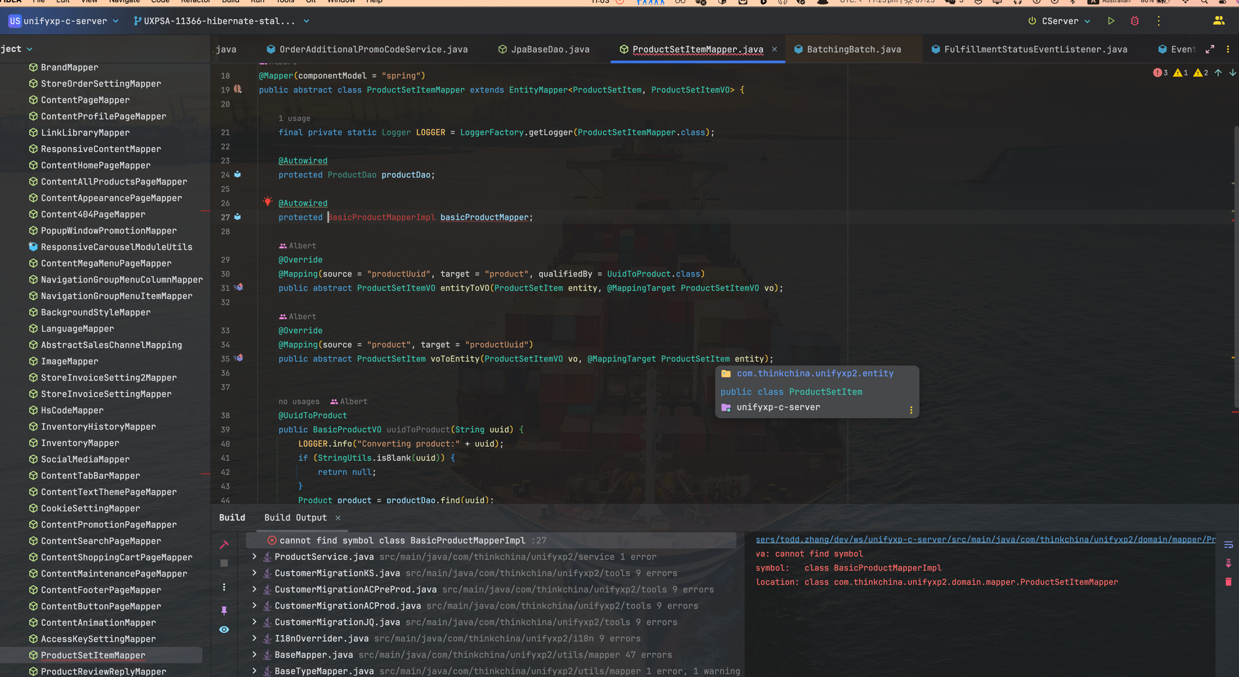The height and width of the screenshot is (677, 1239).
Task: Jump to next highlighted error arrow
Action: [1232, 73]
